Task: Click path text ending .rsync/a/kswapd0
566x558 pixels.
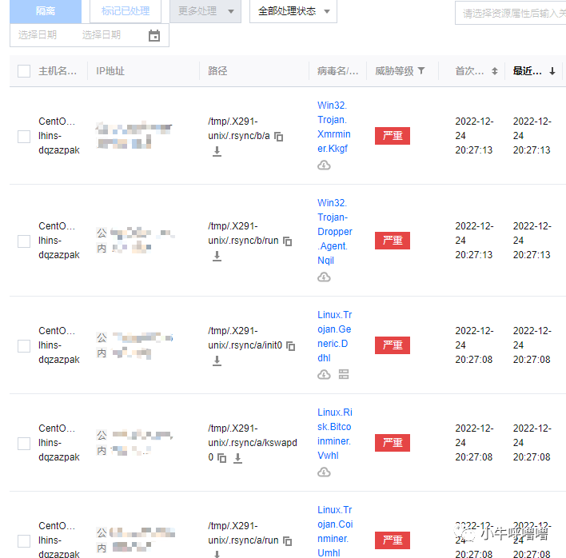Action: (x=253, y=443)
